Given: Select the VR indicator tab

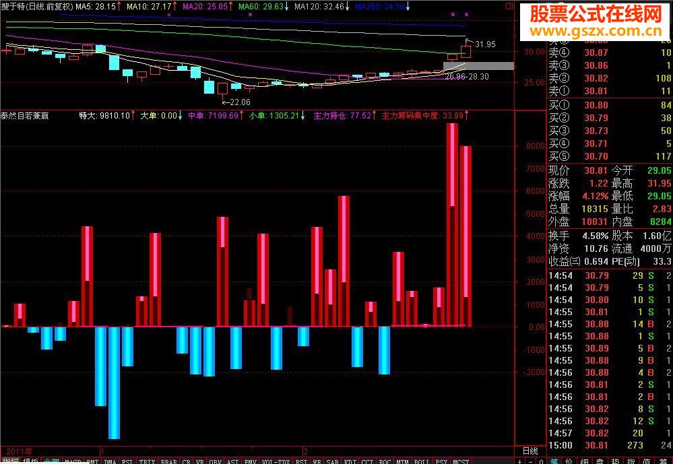Looking at the screenshot, I should 200,461.
